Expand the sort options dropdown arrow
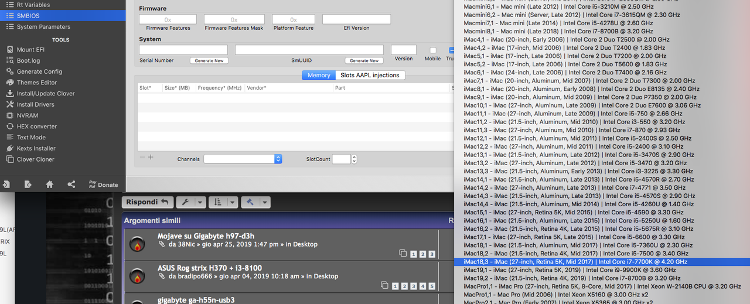The height and width of the screenshot is (304, 750). (233, 202)
